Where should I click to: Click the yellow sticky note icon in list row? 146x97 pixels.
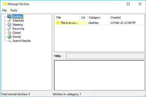pyautogui.click(x=58, y=23)
